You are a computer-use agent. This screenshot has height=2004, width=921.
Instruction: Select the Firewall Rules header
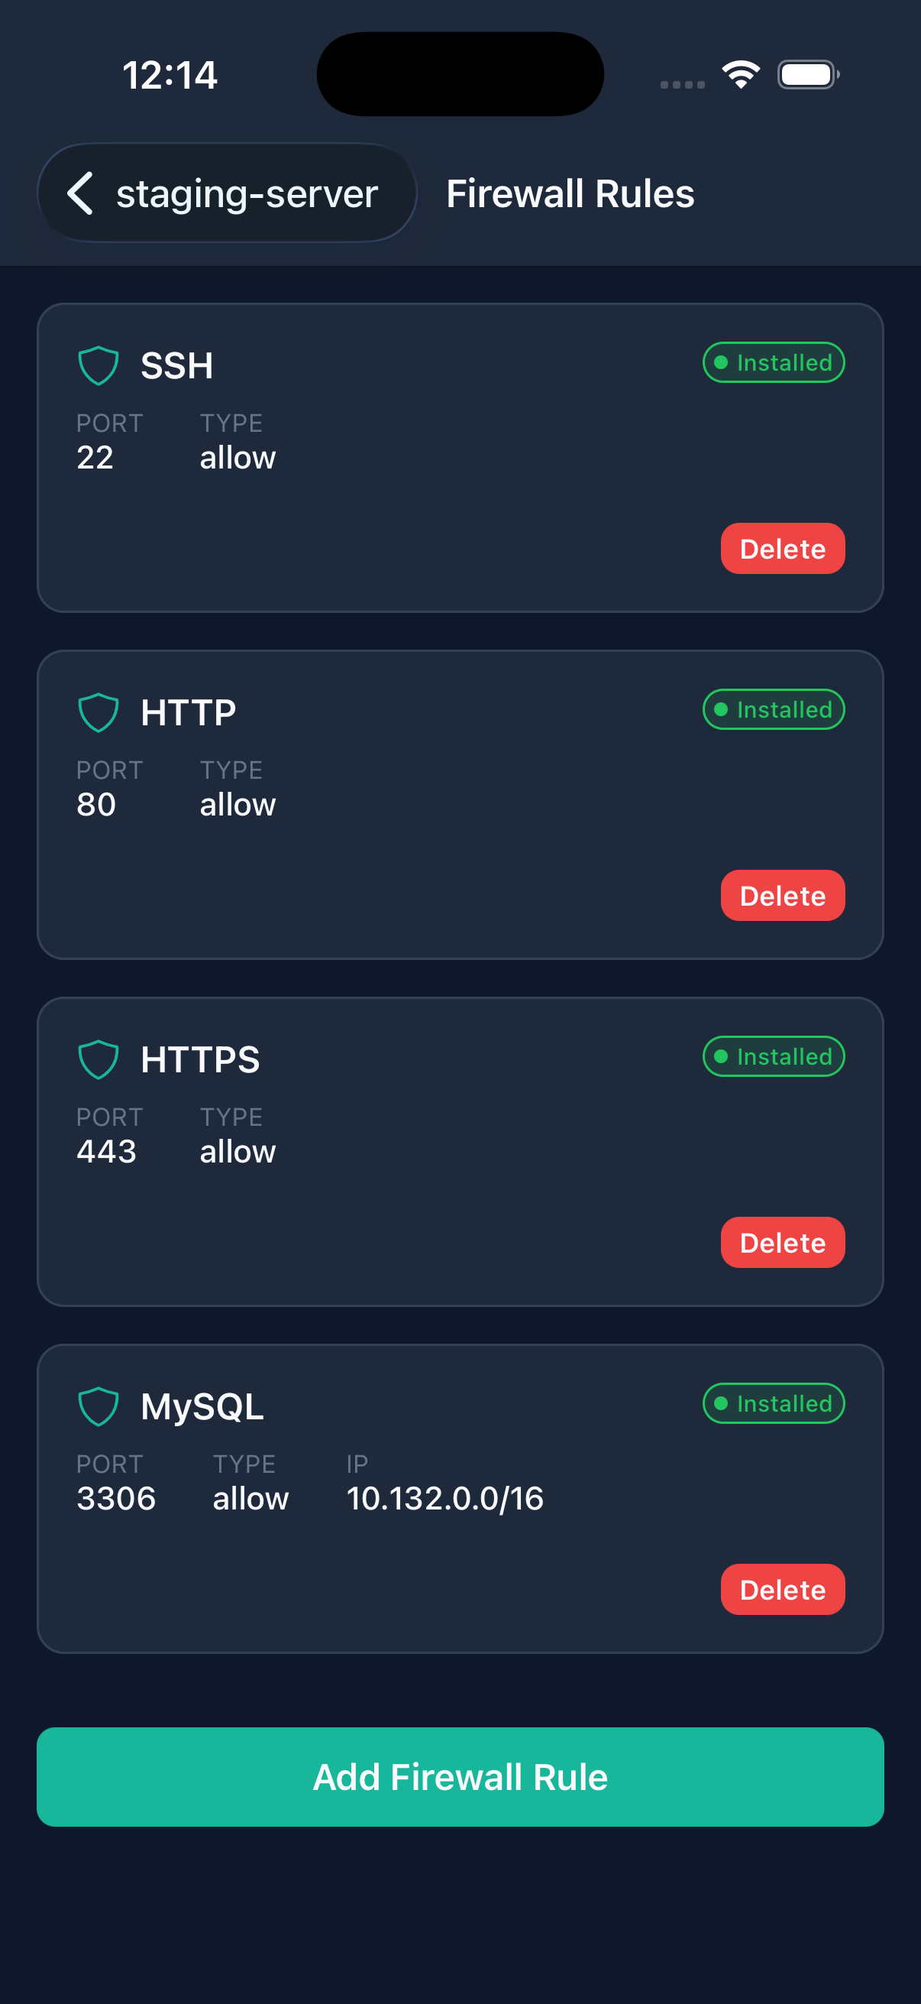(x=569, y=193)
